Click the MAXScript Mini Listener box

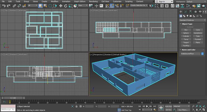click(x=8, y=109)
